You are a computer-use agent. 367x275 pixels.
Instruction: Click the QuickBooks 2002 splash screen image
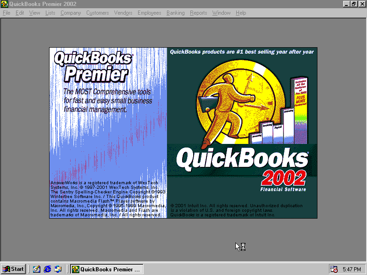pos(183,133)
